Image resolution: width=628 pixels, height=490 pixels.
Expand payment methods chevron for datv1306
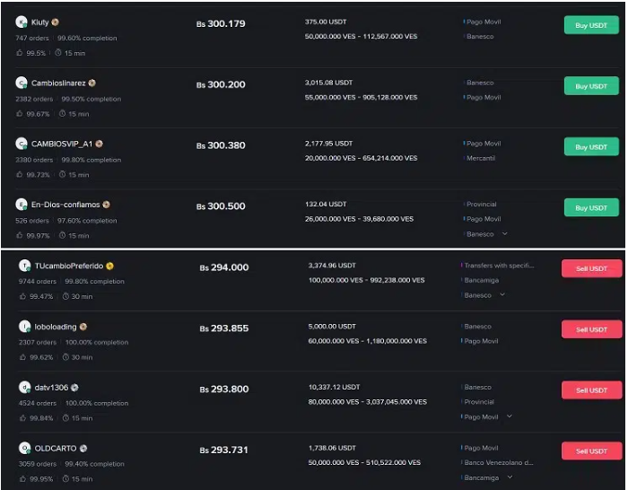coord(510,416)
